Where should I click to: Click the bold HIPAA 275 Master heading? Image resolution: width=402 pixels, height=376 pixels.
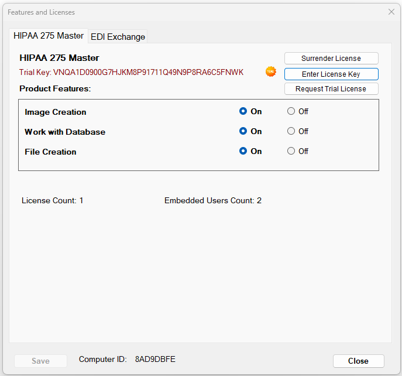click(x=59, y=58)
